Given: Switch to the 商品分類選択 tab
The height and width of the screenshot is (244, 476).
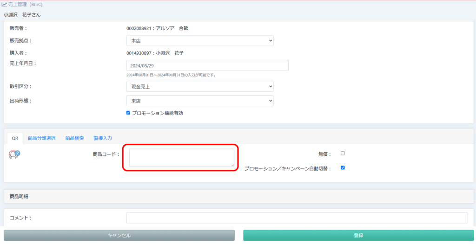Looking at the screenshot, I should 41,138.
